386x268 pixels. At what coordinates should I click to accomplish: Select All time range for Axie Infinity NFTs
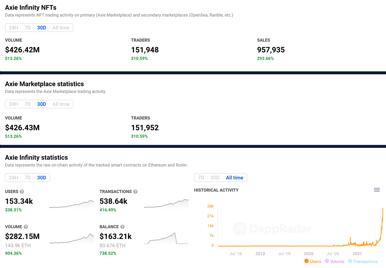click(61, 28)
